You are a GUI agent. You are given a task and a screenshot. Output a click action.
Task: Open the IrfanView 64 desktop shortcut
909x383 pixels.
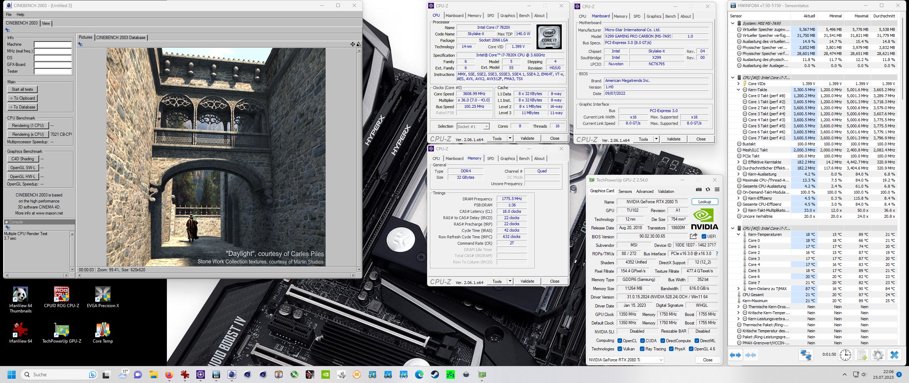tap(21, 333)
